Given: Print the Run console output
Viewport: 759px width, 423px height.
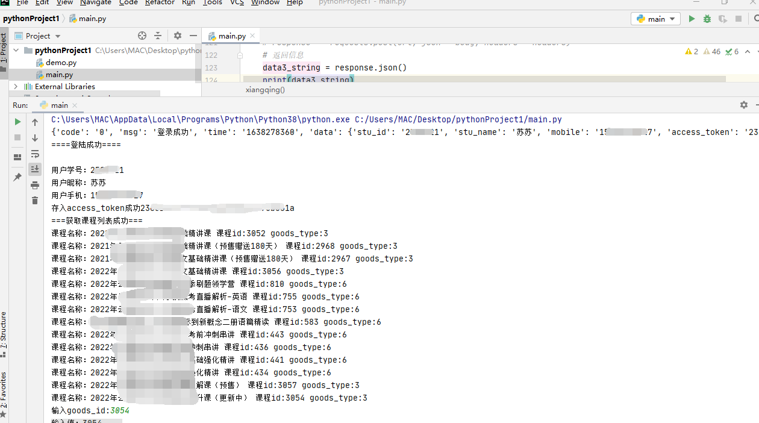Looking at the screenshot, I should point(35,185).
